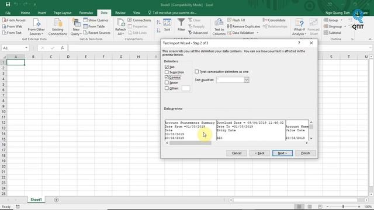The image size is (374, 210).
Task: Click the Other delimiter text field
Action: pos(186,88)
